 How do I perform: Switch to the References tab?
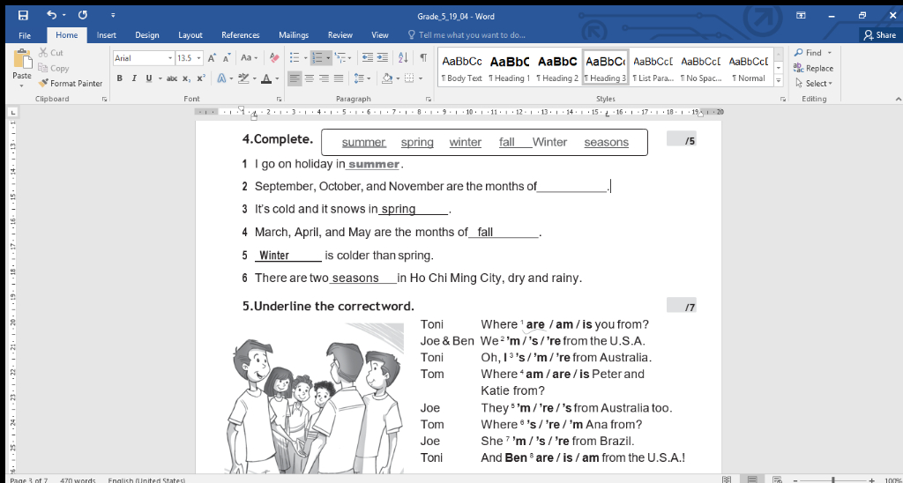[241, 35]
